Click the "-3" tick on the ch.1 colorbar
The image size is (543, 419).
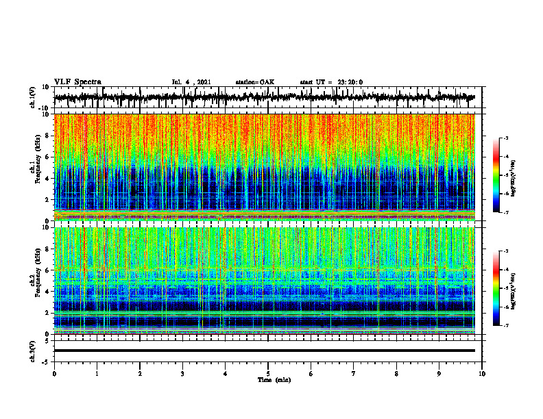click(x=506, y=138)
